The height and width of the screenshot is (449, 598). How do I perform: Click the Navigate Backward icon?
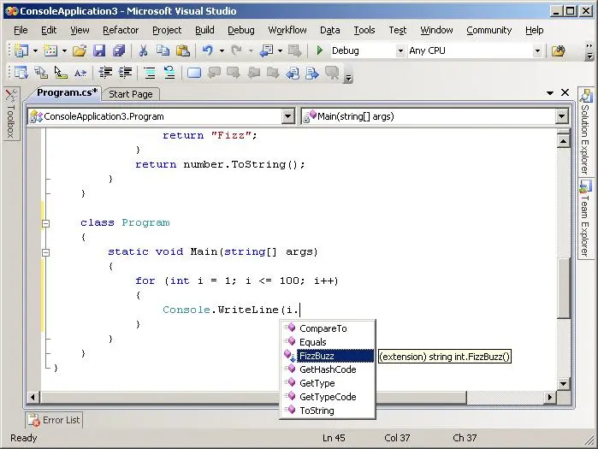coord(266,50)
